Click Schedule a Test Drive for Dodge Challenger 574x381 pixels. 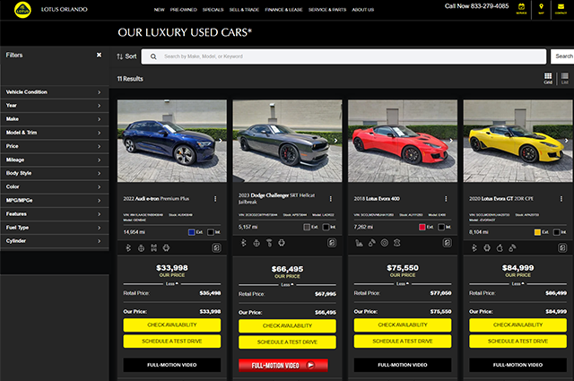pyautogui.click(x=286, y=342)
